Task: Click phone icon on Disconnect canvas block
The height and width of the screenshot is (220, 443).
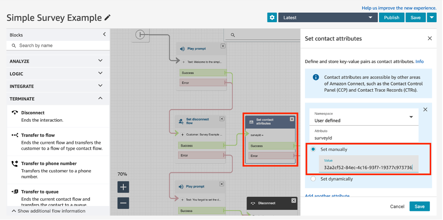Action: pyautogui.click(x=253, y=203)
